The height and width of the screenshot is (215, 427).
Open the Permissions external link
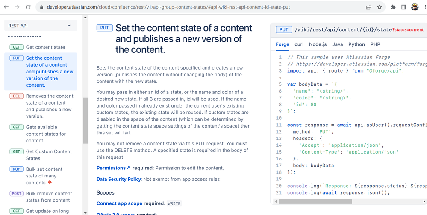pyautogui.click(x=113, y=168)
